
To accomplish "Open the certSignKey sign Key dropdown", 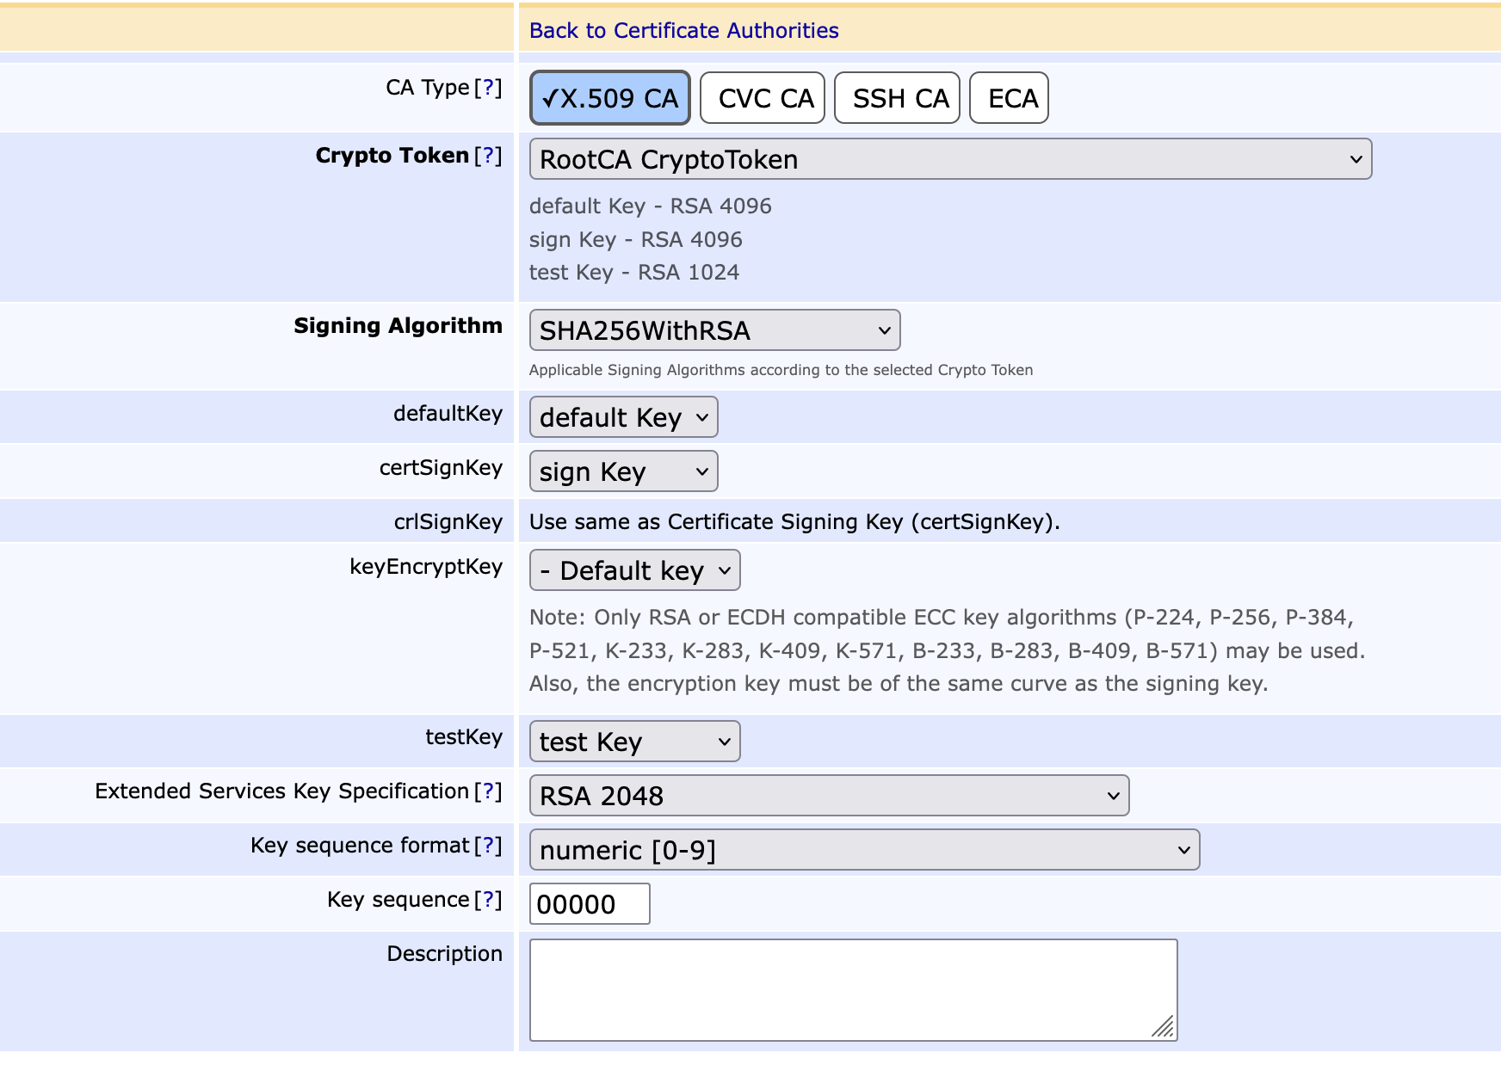I will (x=623, y=472).
